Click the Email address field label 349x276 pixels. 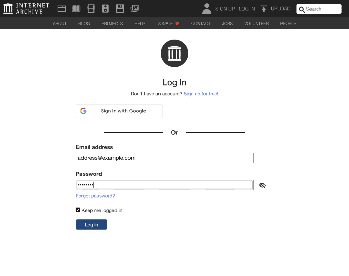pos(94,147)
